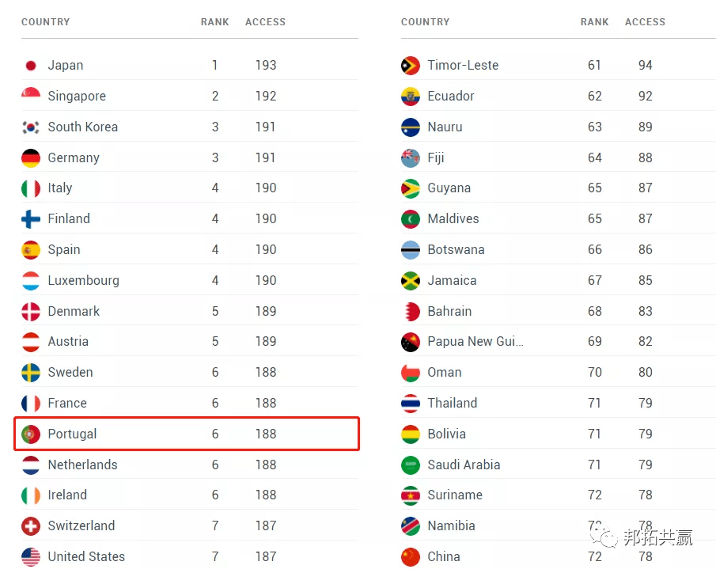Viewport: 716px width, 569px height.
Task: Click the Japan flag icon
Action: [x=31, y=66]
